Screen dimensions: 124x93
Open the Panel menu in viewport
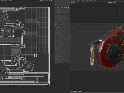pos(95,1)
